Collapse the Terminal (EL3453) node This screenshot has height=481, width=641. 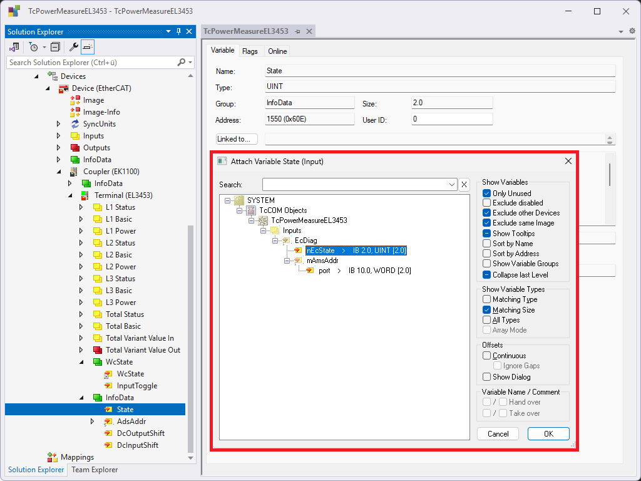point(69,195)
